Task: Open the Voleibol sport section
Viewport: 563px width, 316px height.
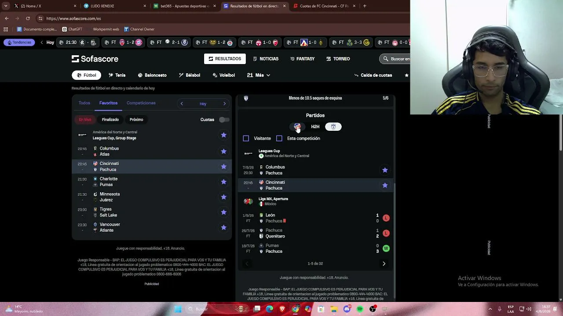Action: pos(224,75)
